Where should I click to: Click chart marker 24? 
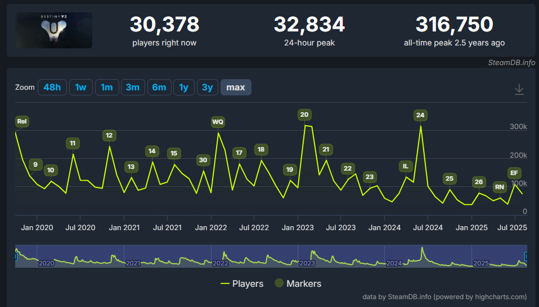[x=420, y=115]
